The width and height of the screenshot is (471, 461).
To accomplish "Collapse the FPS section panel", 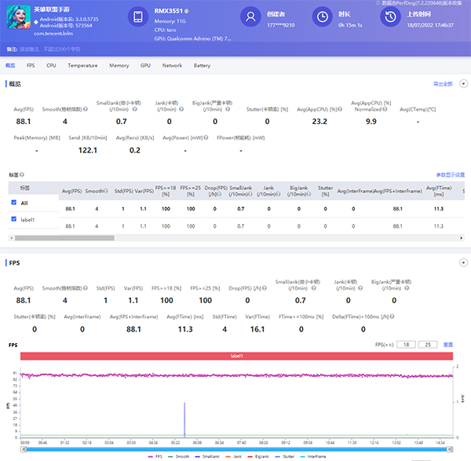I will click(x=462, y=262).
